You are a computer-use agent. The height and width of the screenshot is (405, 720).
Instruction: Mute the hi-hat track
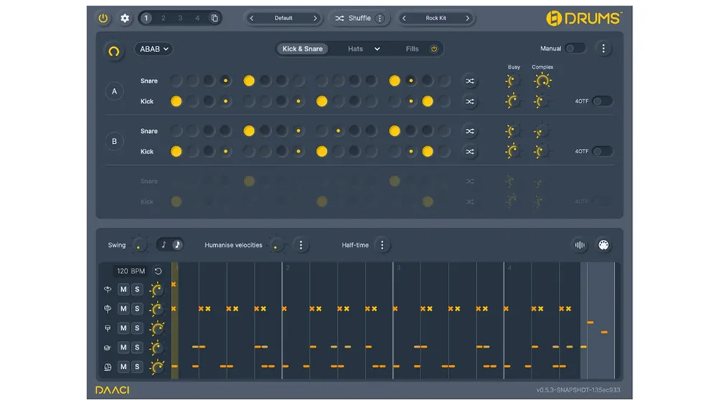pos(123,309)
